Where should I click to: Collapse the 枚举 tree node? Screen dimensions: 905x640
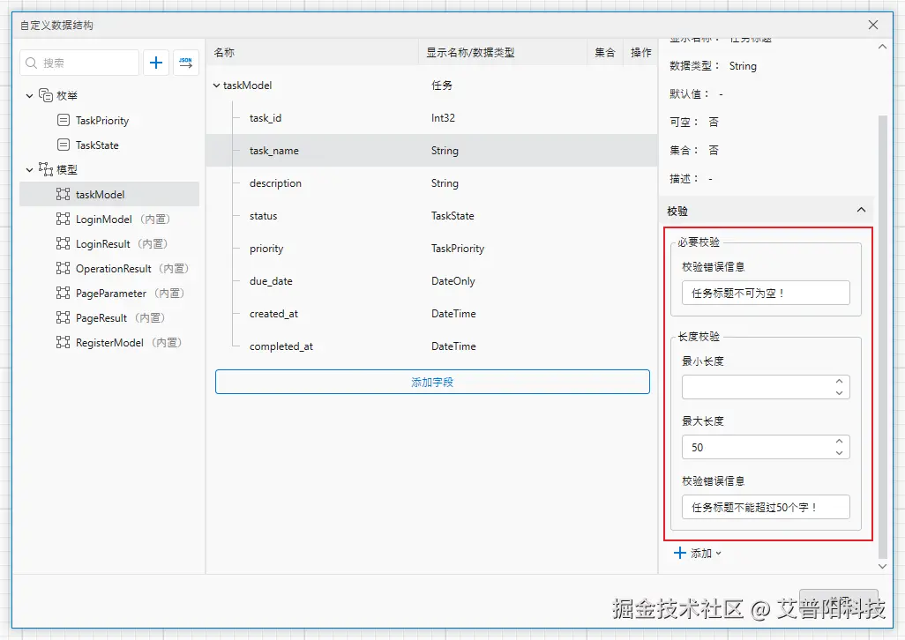click(x=29, y=96)
